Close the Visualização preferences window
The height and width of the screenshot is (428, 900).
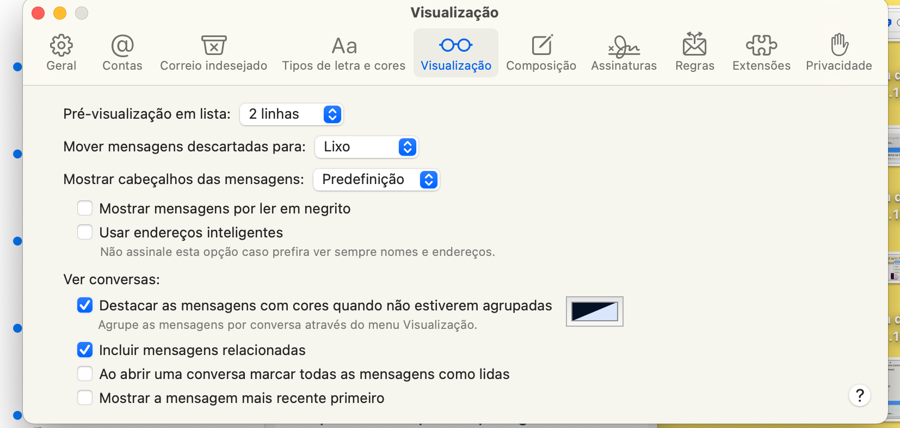(38, 13)
